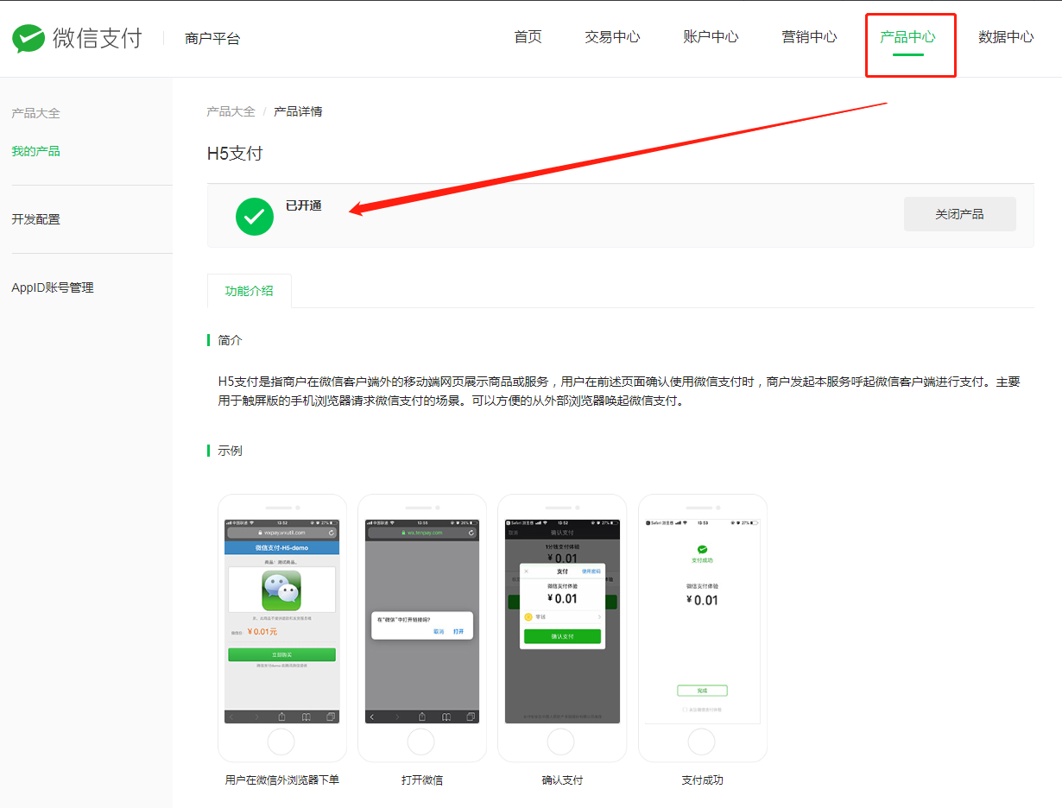Viewport: 1062px width, 808px height.
Task: Click the green checkmark status icon
Action: coord(255,217)
